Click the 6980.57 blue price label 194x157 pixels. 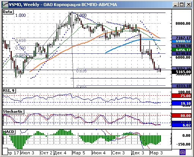pyautogui.click(x=181, y=41)
